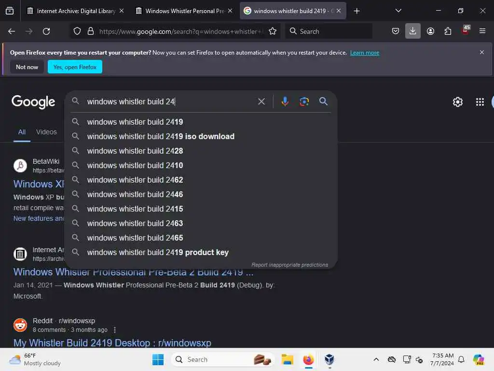Clear the Google search box text

261,101
